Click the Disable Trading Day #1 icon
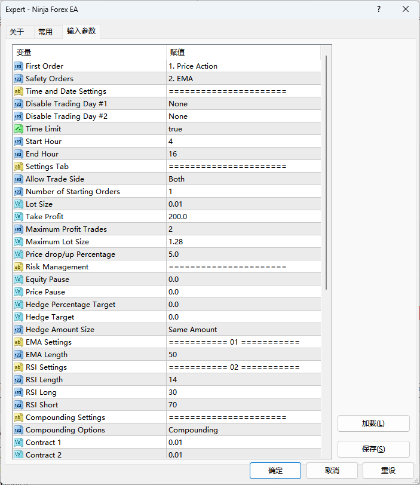The image size is (420, 485). tap(19, 104)
